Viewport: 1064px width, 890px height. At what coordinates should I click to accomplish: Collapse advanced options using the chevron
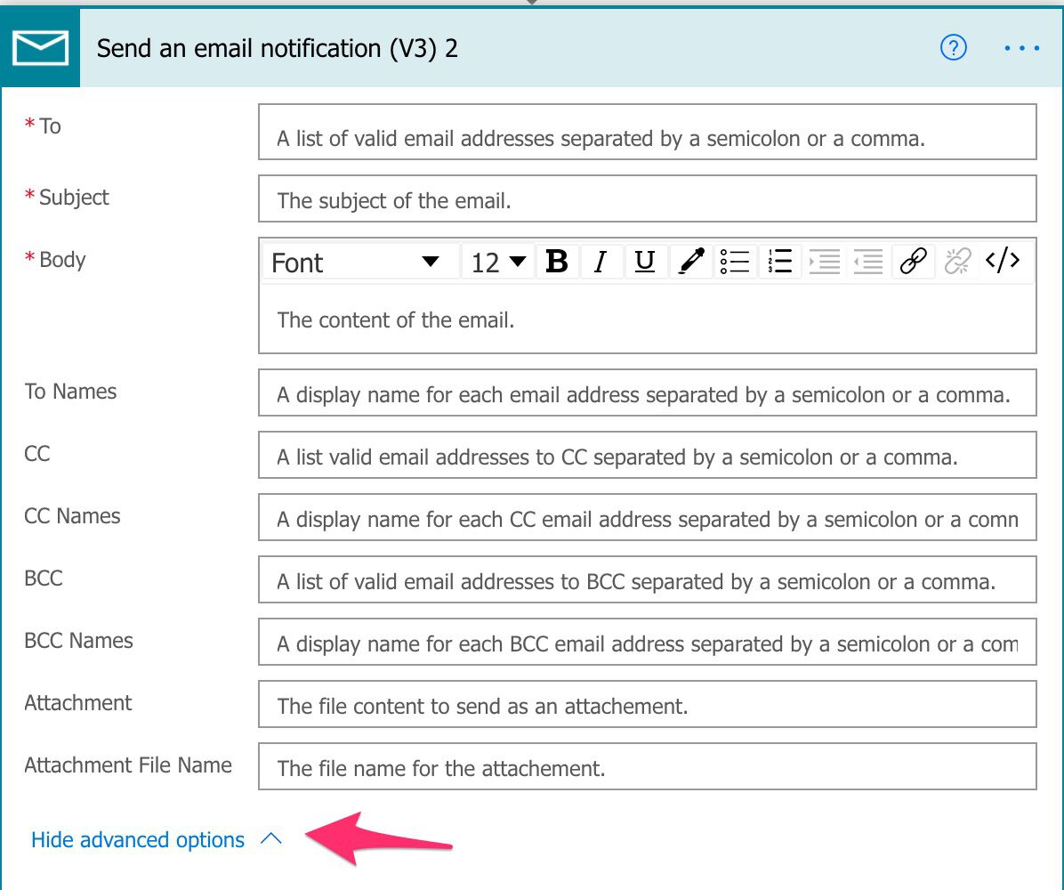click(272, 838)
